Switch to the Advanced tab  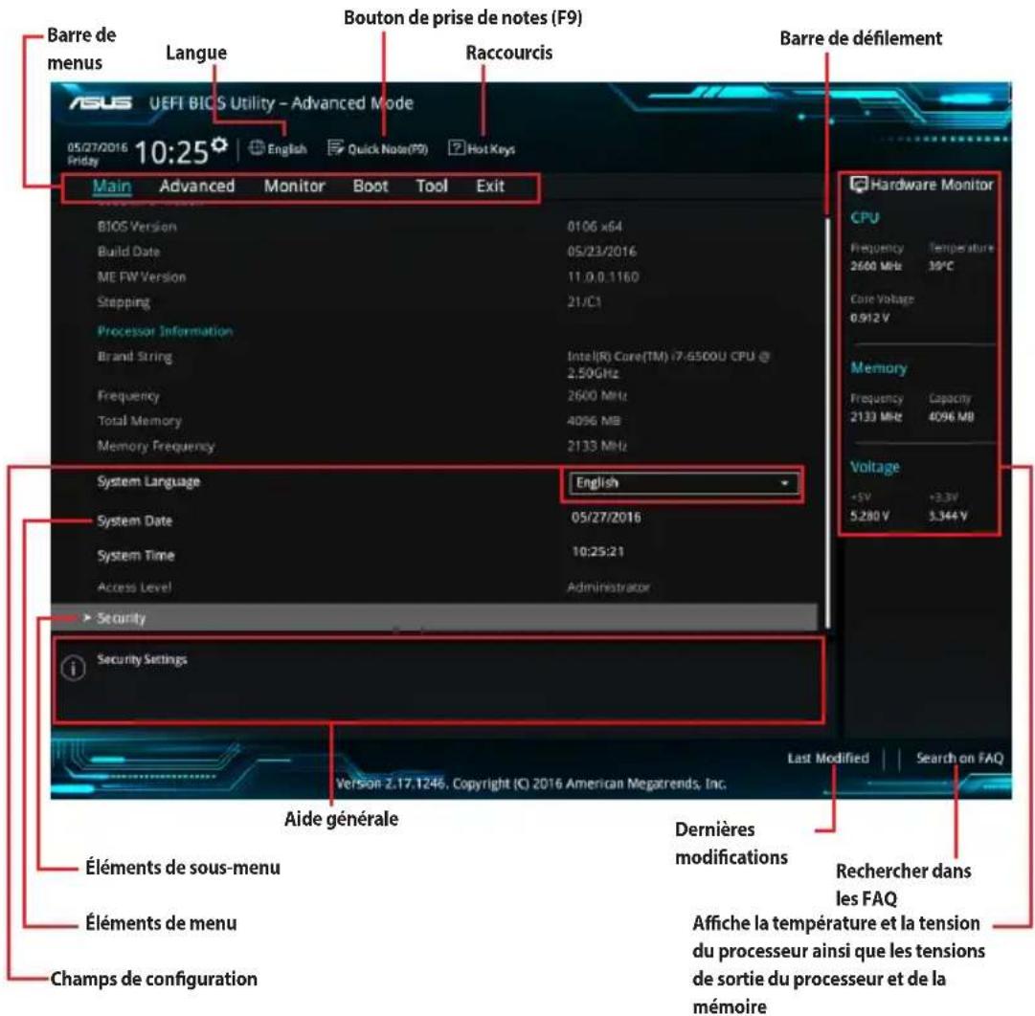click(x=196, y=186)
